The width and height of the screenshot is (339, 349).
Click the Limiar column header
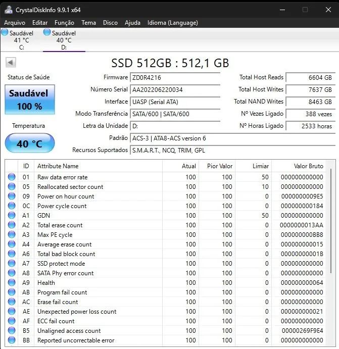pos(253,166)
